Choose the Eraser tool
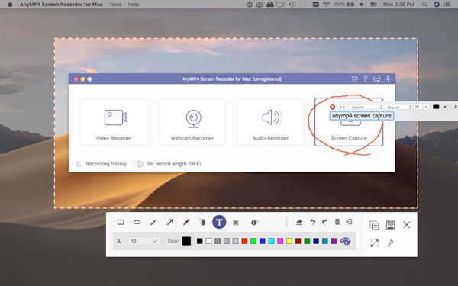The height and width of the screenshot is (286, 458). tap(298, 222)
